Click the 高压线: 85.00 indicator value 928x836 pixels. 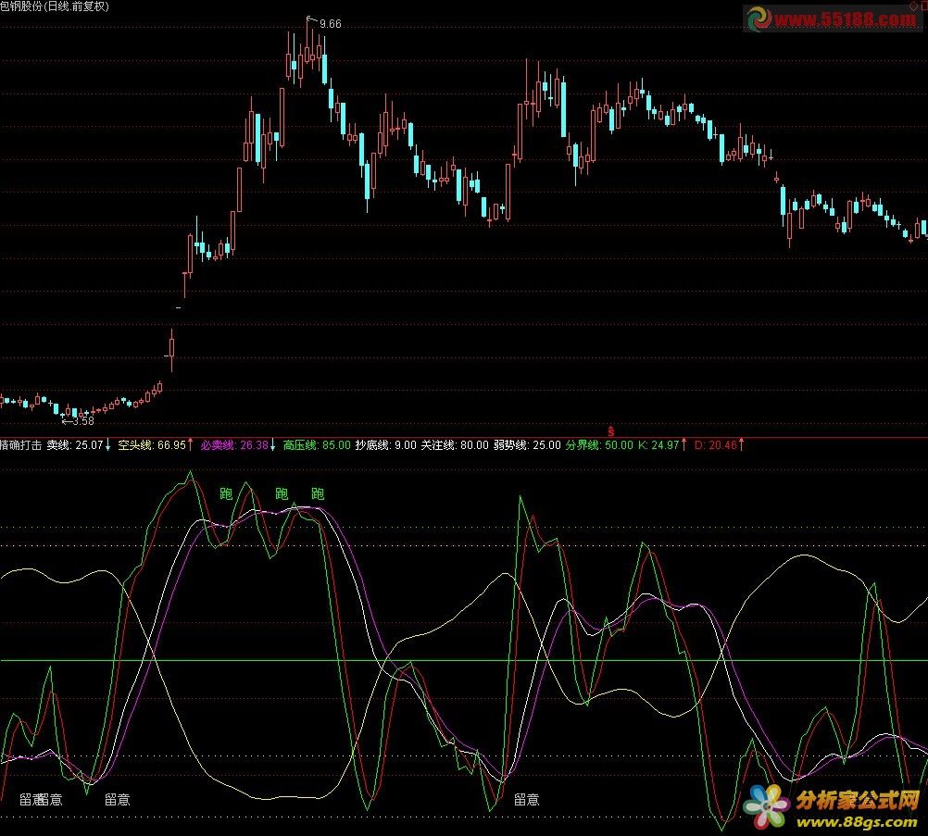pyautogui.click(x=317, y=445)
